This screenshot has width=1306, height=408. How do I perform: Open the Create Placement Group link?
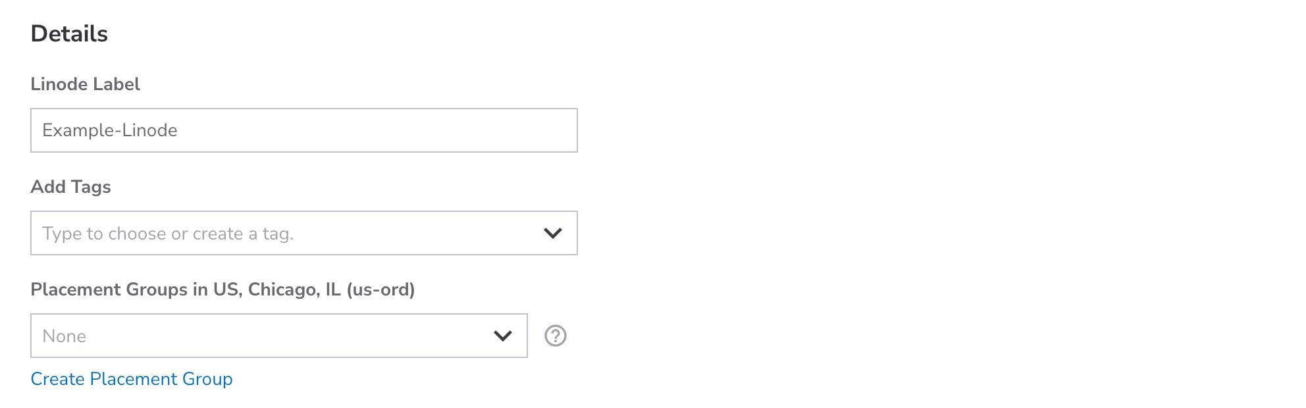(132, 379)
